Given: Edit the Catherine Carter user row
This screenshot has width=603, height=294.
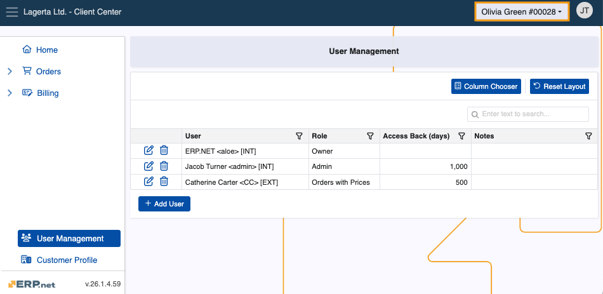Looking at the screenshot, I should click(x=149, y=182).
